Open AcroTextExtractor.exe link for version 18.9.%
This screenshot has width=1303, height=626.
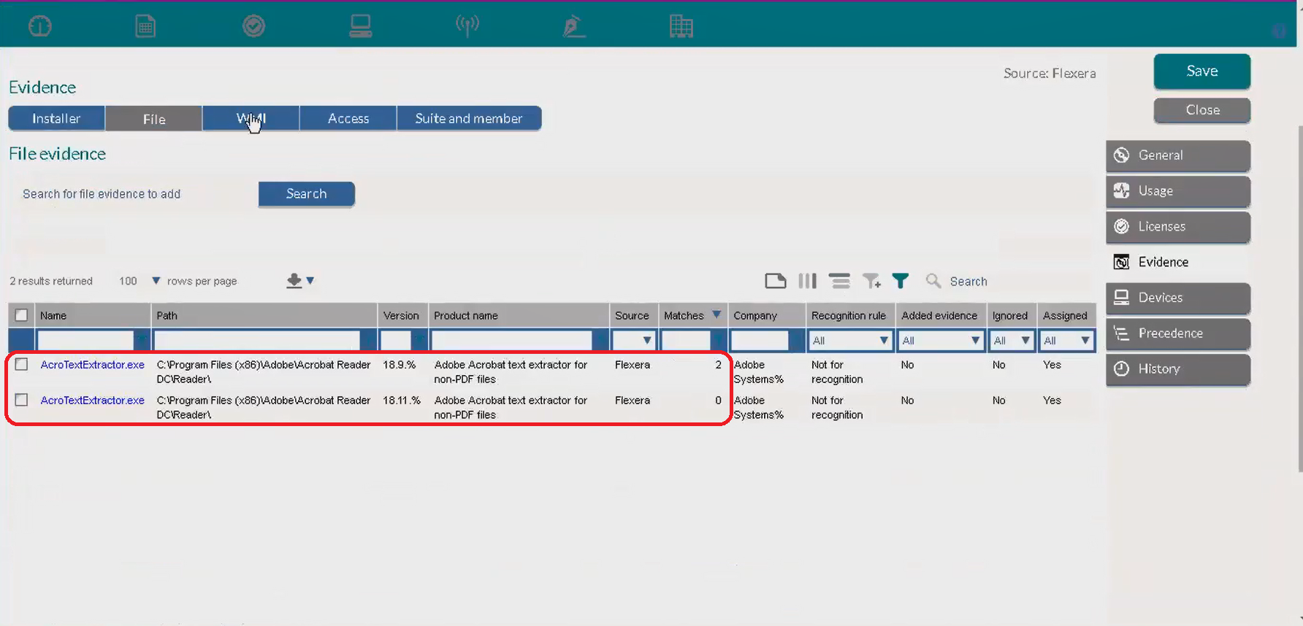coord(93,365)
